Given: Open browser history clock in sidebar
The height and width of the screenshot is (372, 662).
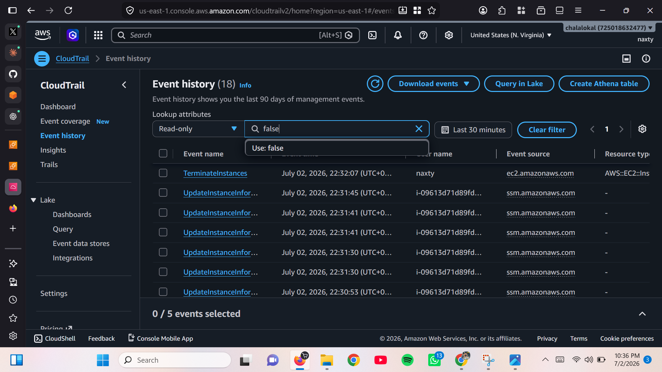Looking at the screenshot, I should [13, 300].
